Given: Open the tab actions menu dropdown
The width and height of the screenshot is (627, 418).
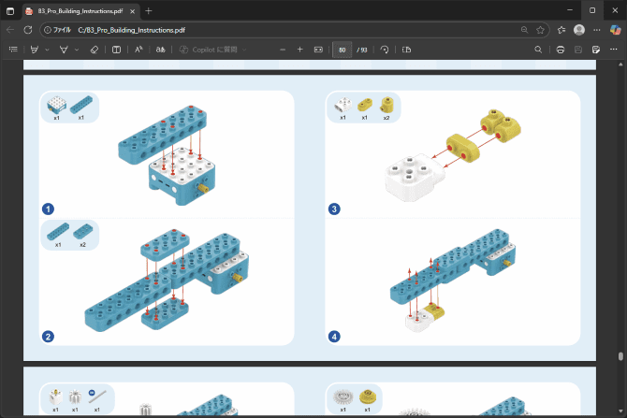Looking at the screenshot, I should (x=10, y=9).
